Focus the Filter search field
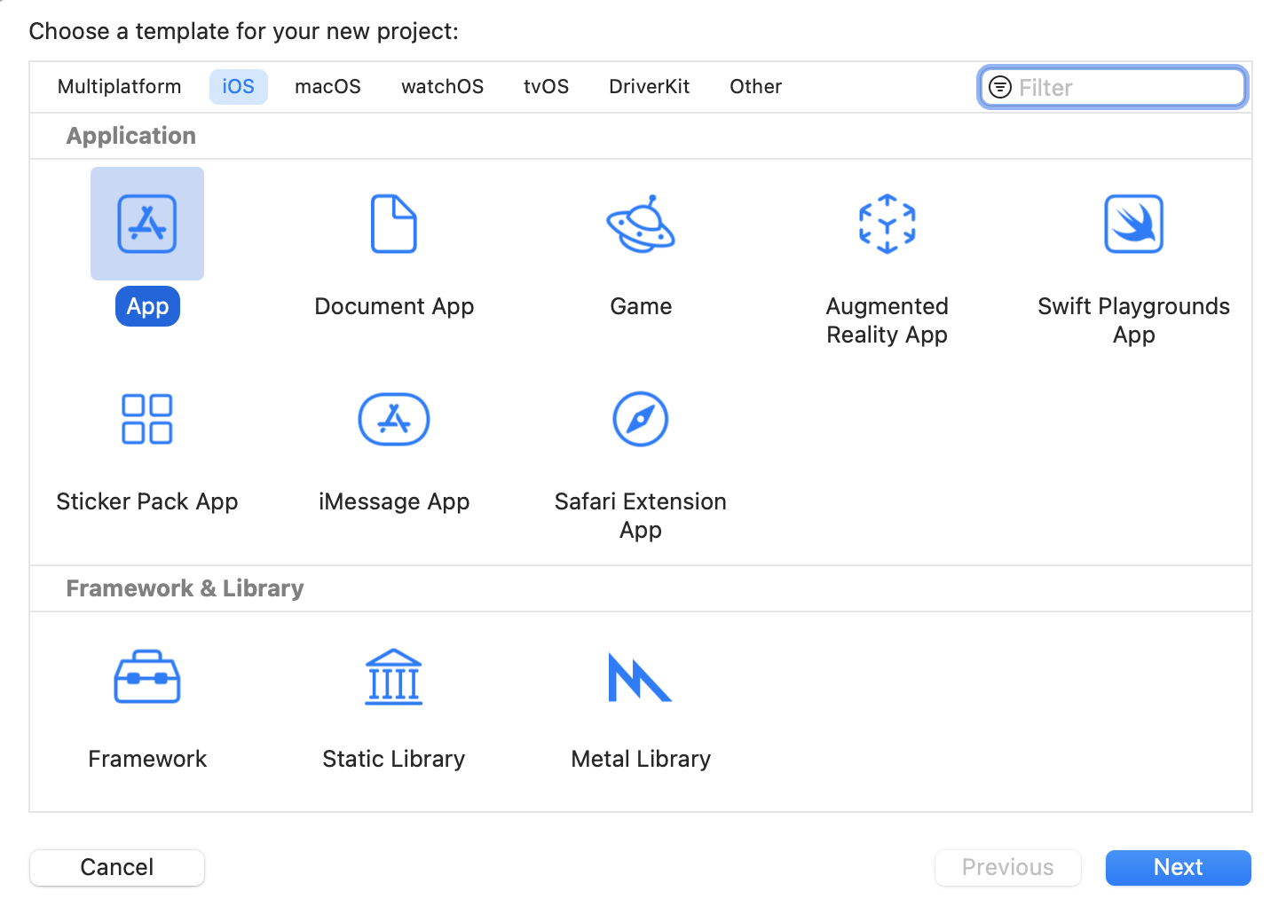The width and height of the screenshot is (1278, 907). click(x=1113, y=87)
